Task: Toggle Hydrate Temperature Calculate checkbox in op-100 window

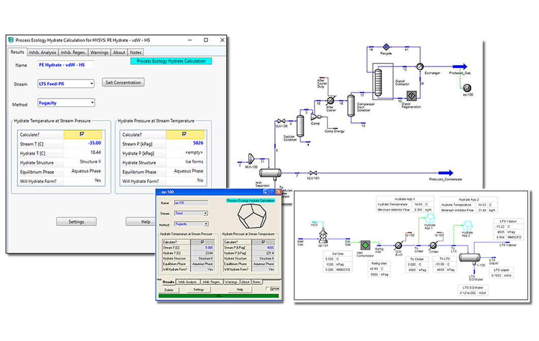Action: 202,242
